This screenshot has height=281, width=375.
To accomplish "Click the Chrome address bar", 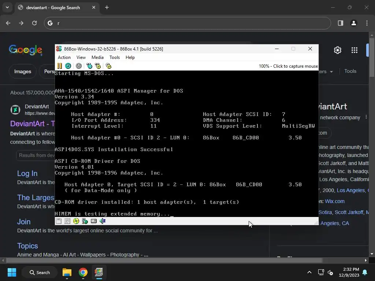I will pos(187,23).
